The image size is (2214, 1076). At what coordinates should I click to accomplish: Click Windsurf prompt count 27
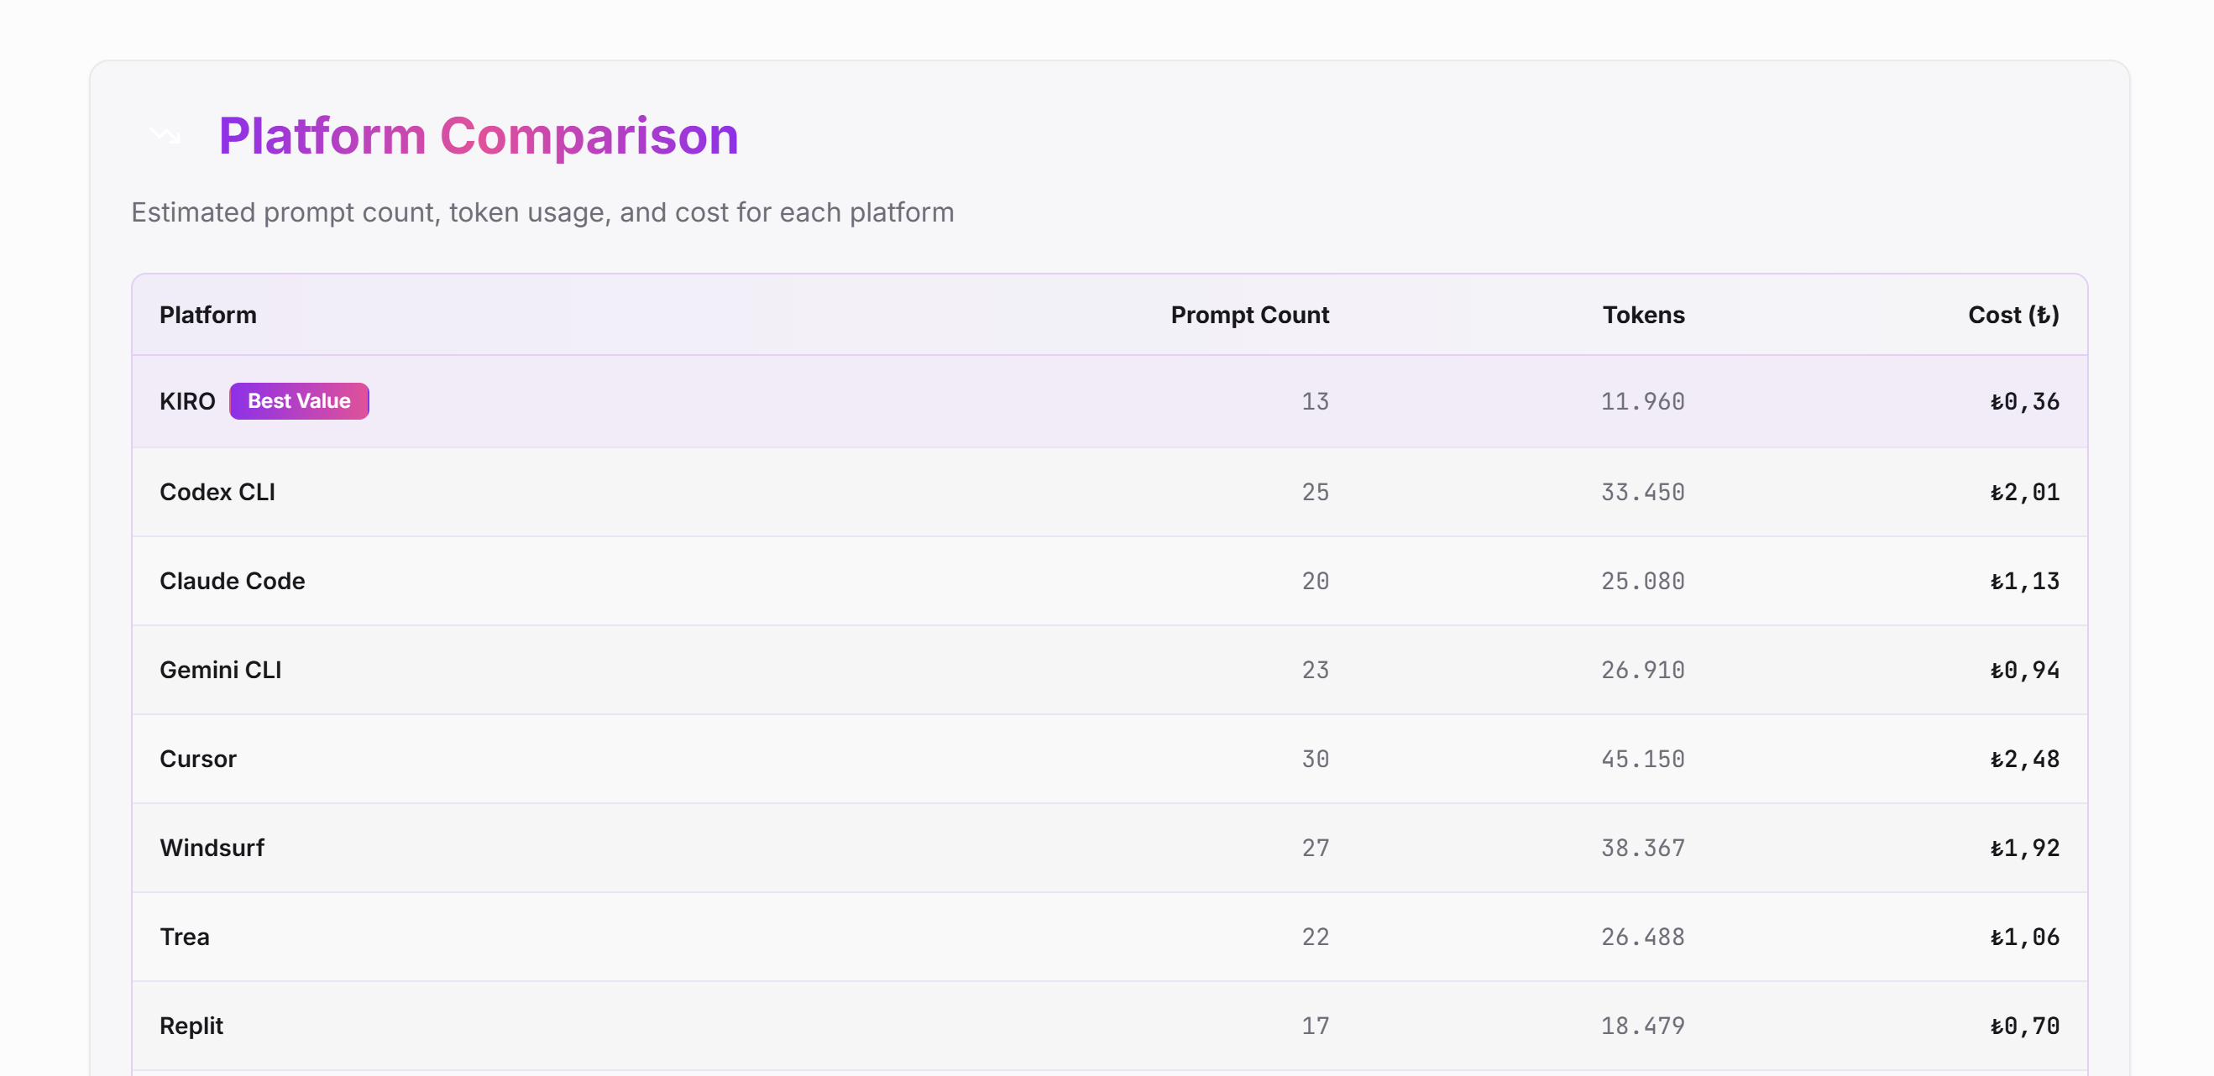[x=1314, y=848]
